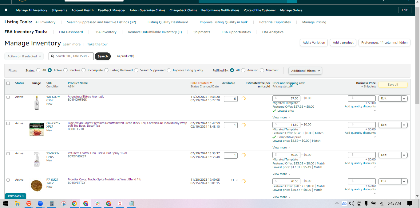420x208 pixels.
Task: Open Preferences: 11 columns hidden
Action: (384, 43)
